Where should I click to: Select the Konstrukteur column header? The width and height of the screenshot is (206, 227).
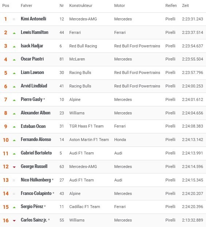(x=81, y=5)
